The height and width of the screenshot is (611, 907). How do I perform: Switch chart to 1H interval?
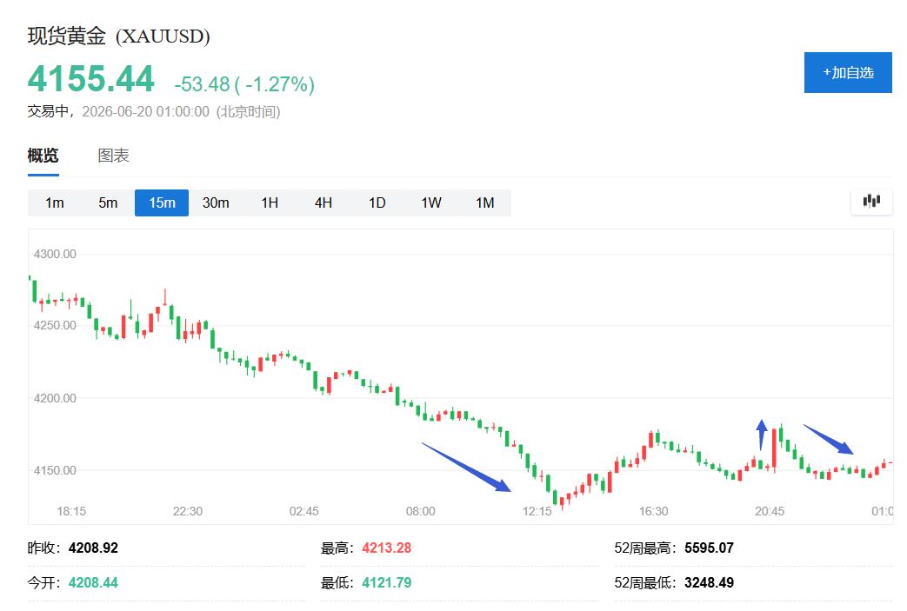pos(270,203)
